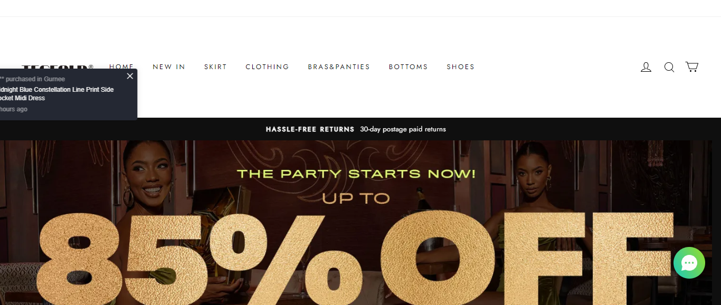Click the 'purchased in Gurnee' notification line
Screen dimensions: 721x305
click(x=32, y=79)
